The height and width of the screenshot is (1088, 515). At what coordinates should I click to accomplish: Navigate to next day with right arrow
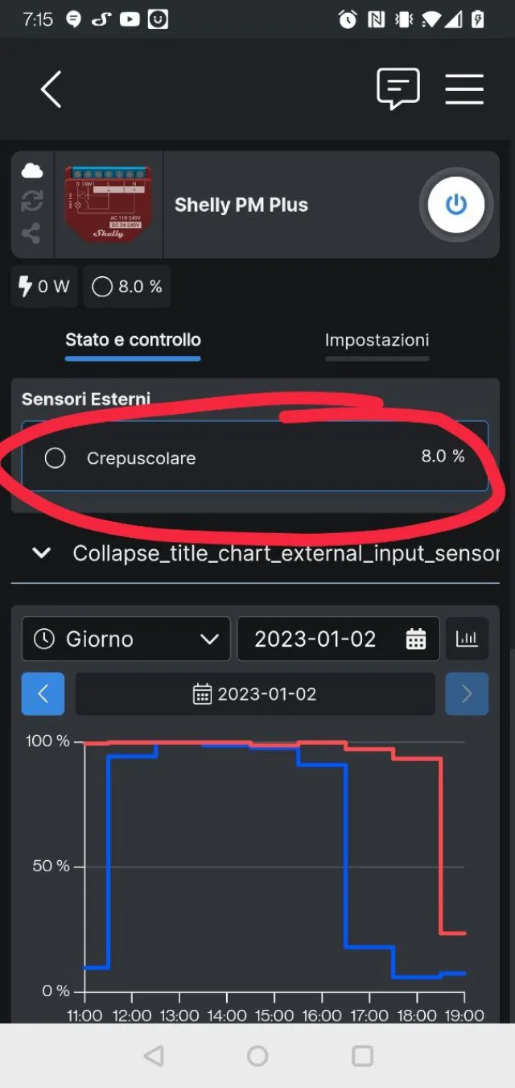coord(467,693)
